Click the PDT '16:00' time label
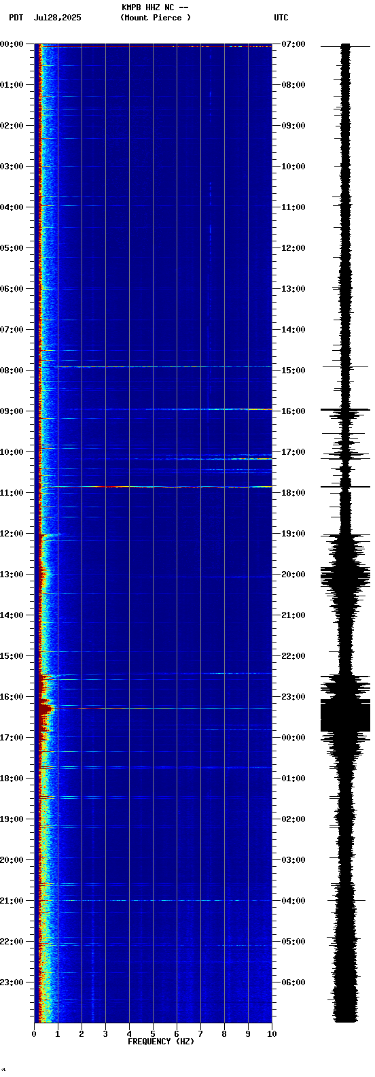The height and width of the screenshot is (1077, 375). point(12,697)
